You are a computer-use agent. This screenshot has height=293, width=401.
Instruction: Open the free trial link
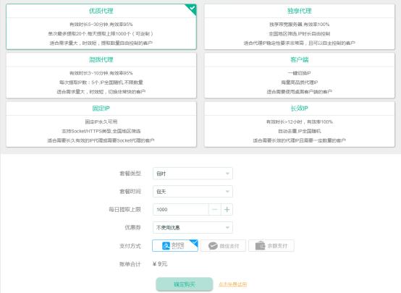pos(233,284)
